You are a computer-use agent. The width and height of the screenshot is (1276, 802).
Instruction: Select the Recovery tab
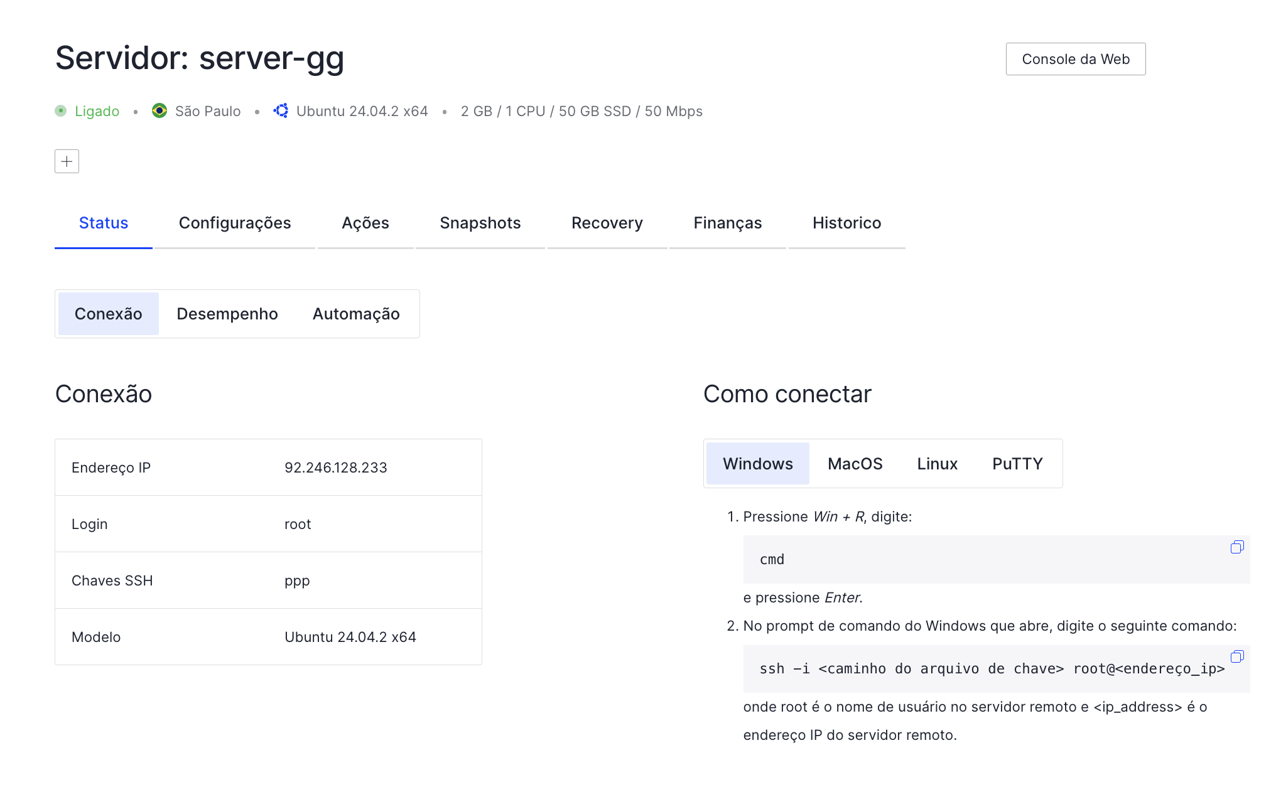point(607,223)
